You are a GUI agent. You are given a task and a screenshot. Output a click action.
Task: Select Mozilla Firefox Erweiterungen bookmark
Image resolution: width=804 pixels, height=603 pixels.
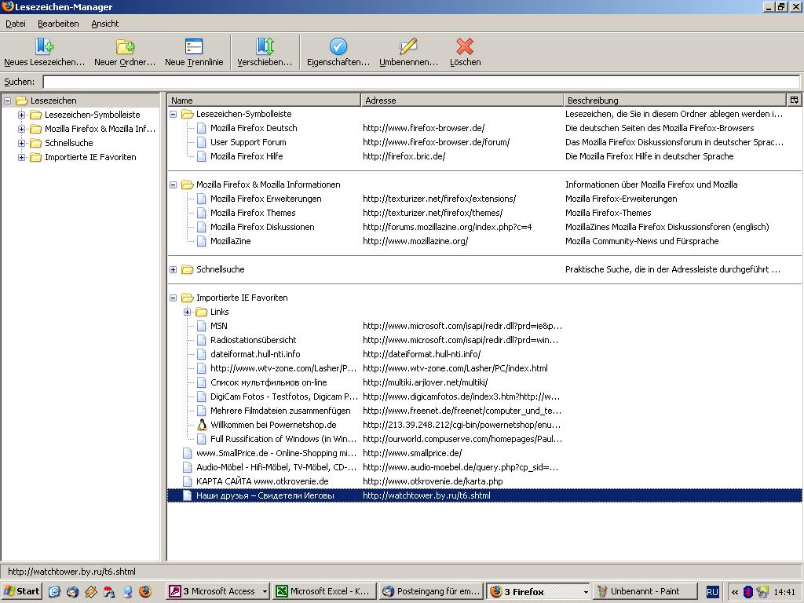coord(265,199)
